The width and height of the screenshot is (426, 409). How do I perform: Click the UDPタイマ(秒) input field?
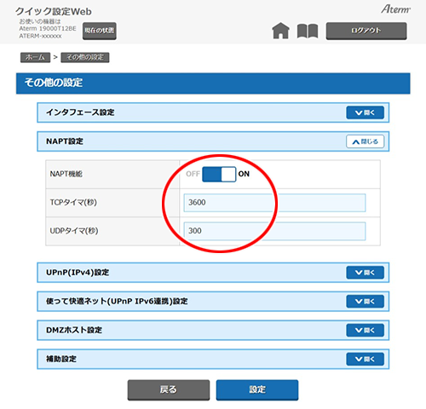pos(274,231)
